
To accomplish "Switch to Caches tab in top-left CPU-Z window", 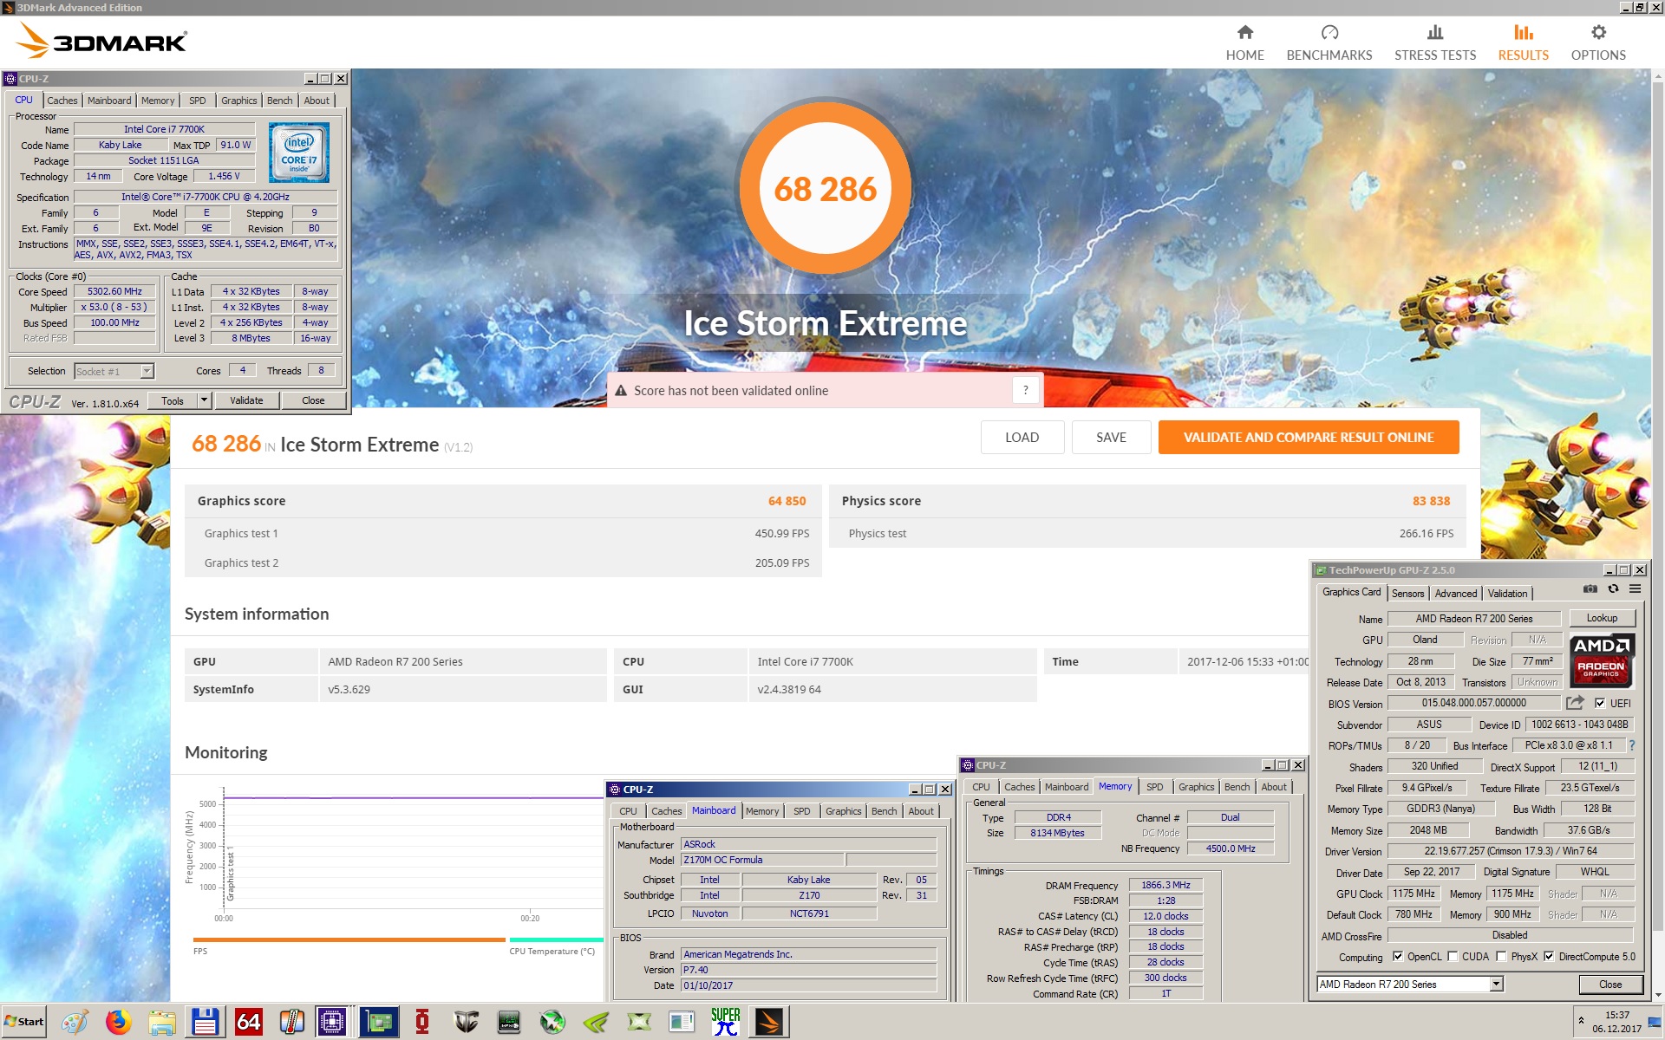I will 62,101.
